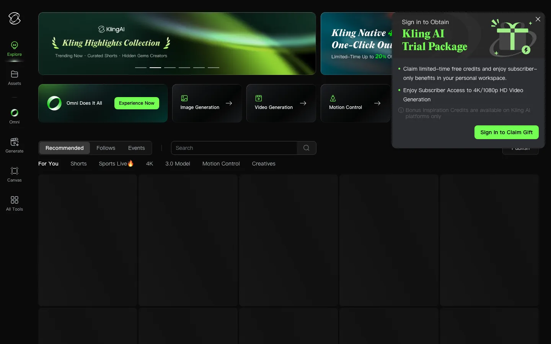This screenshot has height=344, width=551.
Task: Click the fire icon next to Sports Live
Action: pos(131,163)
